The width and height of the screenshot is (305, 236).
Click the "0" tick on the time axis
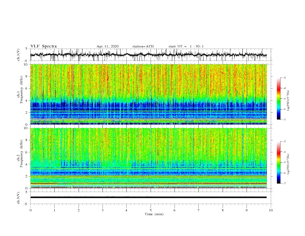(30, 210)
